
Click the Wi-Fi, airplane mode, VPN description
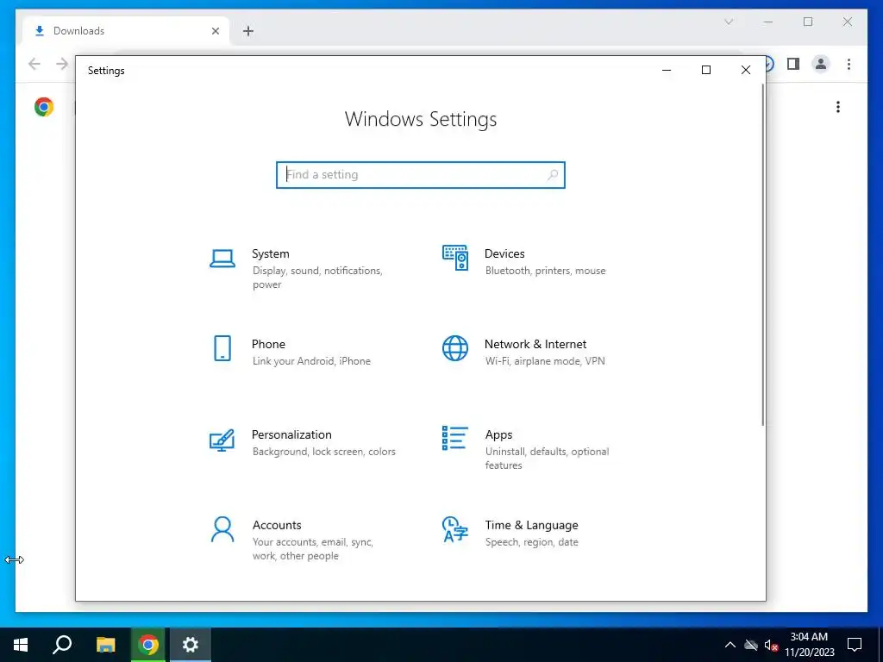click(x=545, y=361)
